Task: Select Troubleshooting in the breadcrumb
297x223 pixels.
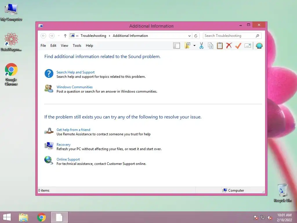Action: point(93,36)
